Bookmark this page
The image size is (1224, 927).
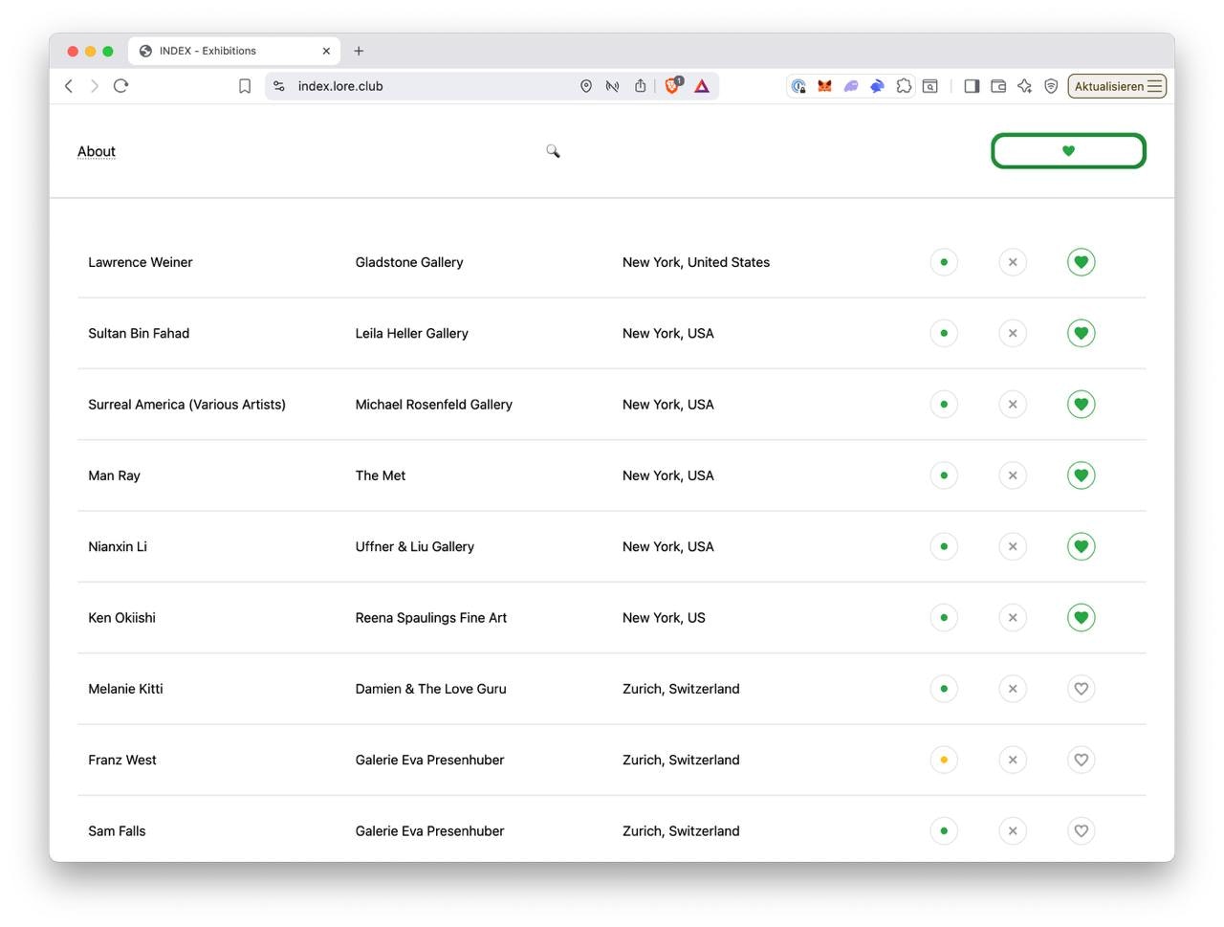245,86
